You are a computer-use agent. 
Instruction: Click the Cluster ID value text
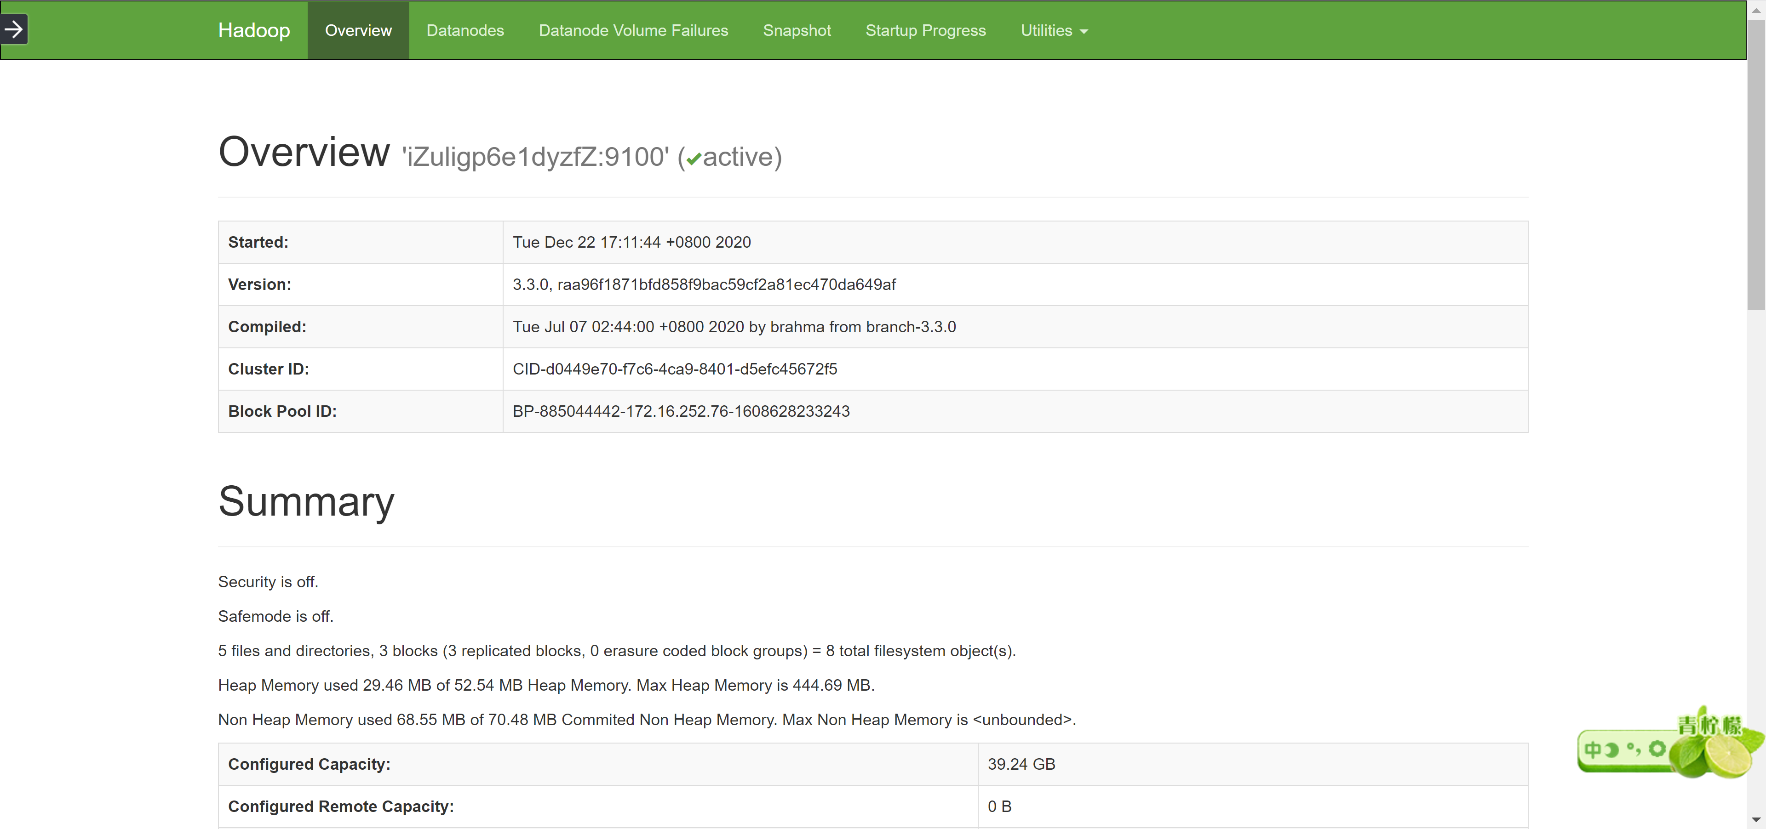pyautogui.click(x=675, y=369)
